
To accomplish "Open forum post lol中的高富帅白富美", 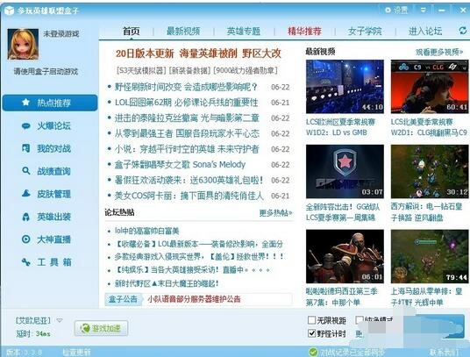I will (147, 231).
